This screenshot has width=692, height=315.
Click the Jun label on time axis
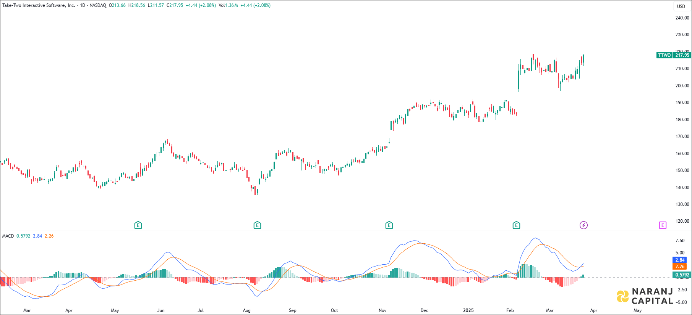[x=161, y=310]
